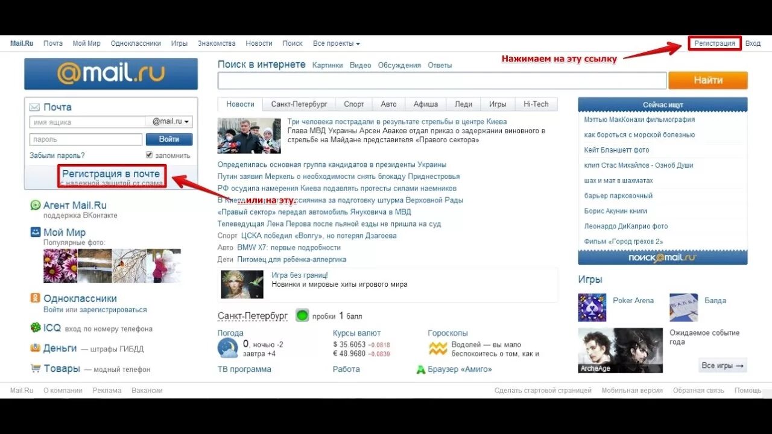Switch to the Игры news tab
The image size is (772, 434).
pos(498,104)
